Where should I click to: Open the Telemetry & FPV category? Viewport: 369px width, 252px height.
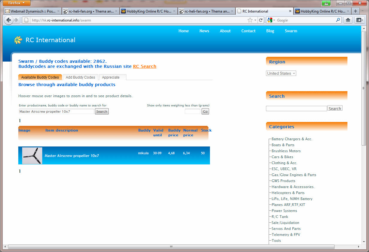coord(286,235)
